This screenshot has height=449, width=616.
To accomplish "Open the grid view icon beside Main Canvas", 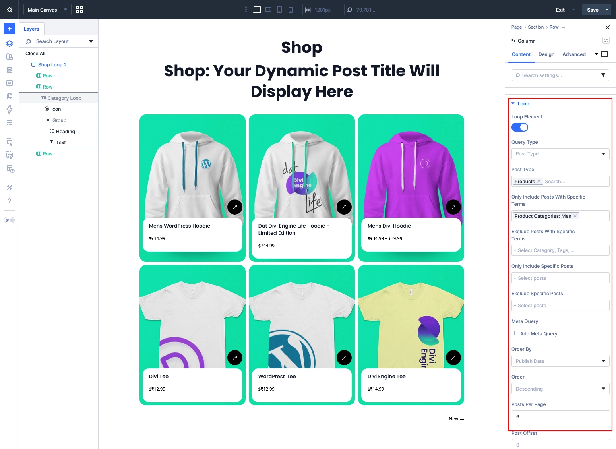I will point(79,10).
